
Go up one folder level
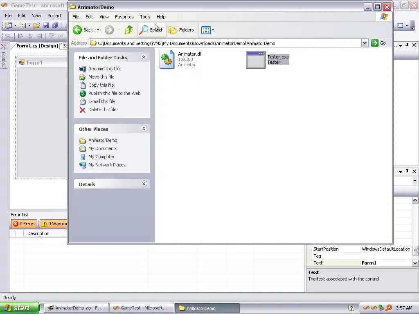pos(129,30)
